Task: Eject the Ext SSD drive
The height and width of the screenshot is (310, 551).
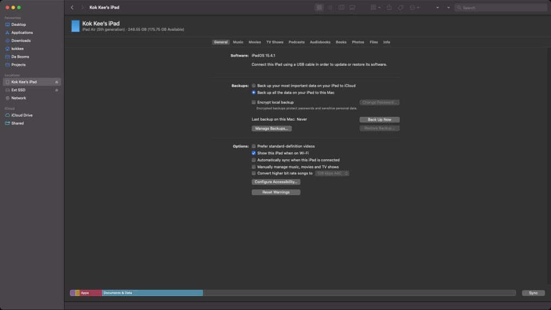Action: coord(56,90)
